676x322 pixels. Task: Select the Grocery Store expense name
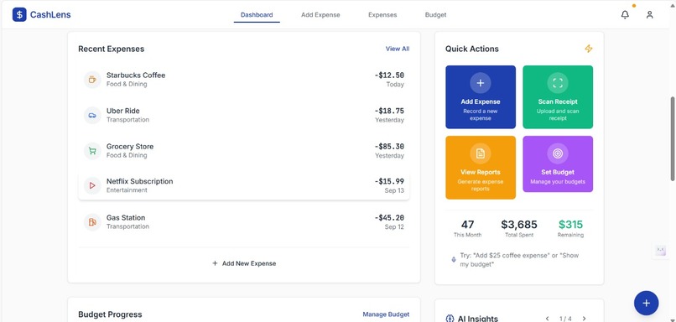(130, 146)
